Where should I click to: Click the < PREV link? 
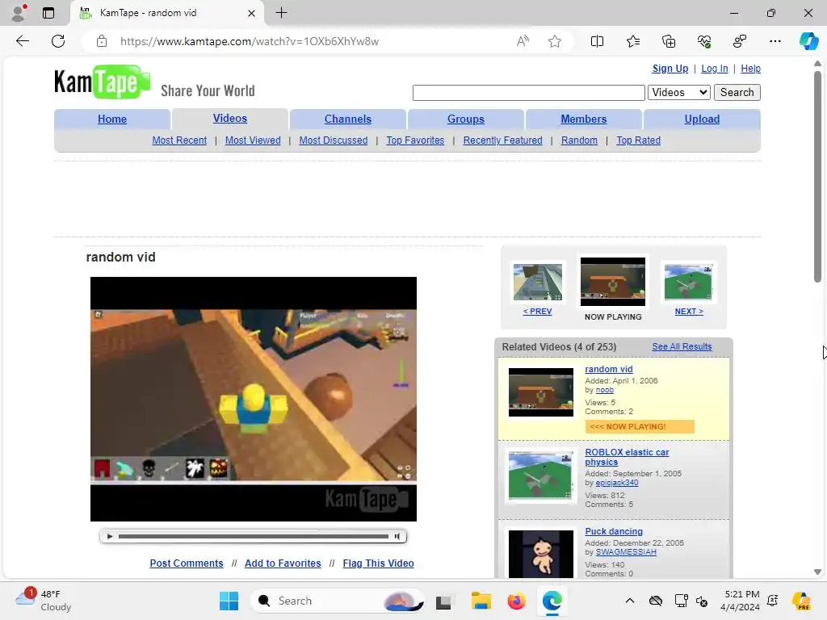coord(537,311)
